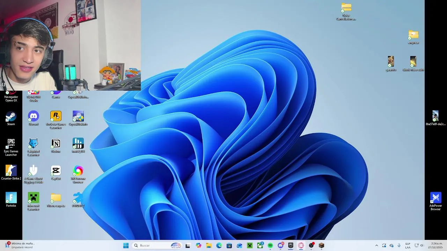Launch Microsoft Edge from the taskbar

pyautogui.click(x=219, y=245)
